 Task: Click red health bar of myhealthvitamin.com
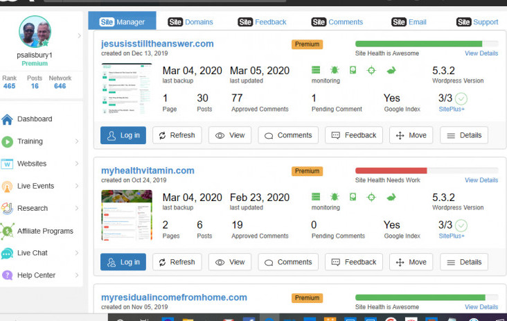(x=391, y=171)
